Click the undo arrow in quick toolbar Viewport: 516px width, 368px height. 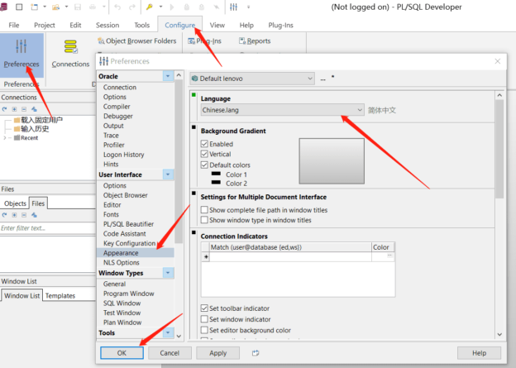coord(115,7)
